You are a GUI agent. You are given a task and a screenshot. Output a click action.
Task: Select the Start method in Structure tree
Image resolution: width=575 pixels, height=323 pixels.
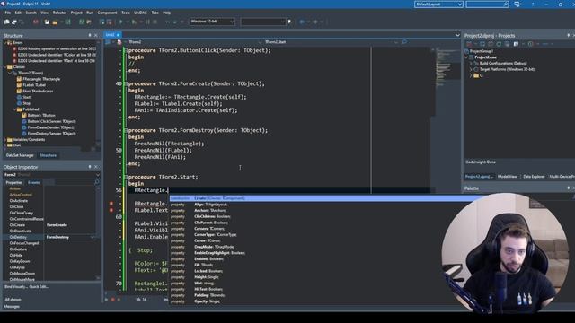[x=26, y=97]
